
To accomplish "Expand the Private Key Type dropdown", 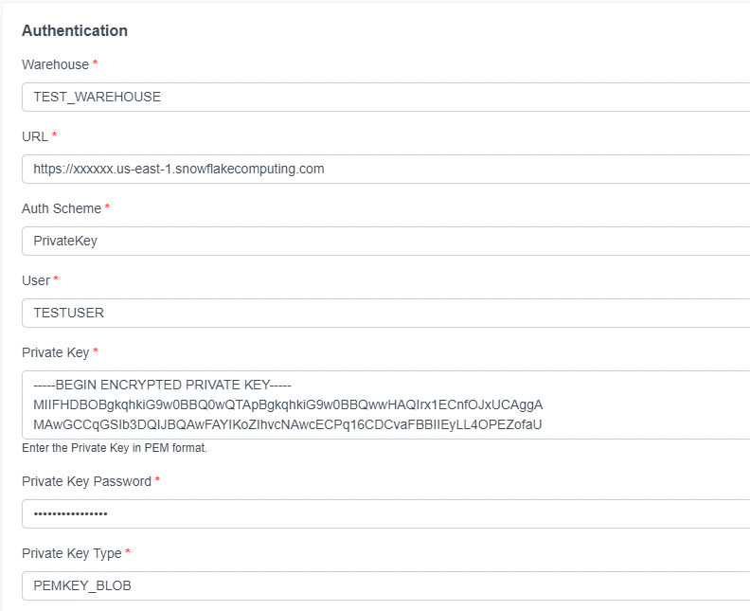I will click(x=379, y=585).
